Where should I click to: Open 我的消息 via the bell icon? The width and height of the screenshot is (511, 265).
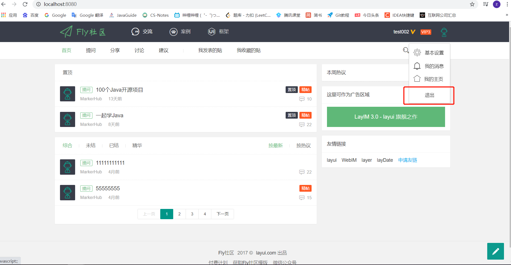tap(417, 66)
